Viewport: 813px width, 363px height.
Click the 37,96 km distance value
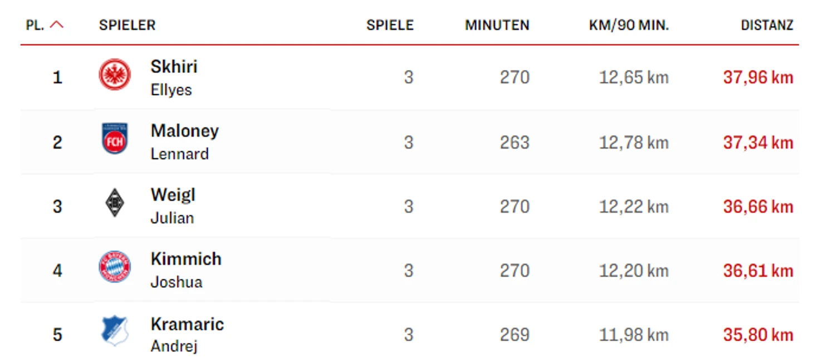(x=758, y=77)
